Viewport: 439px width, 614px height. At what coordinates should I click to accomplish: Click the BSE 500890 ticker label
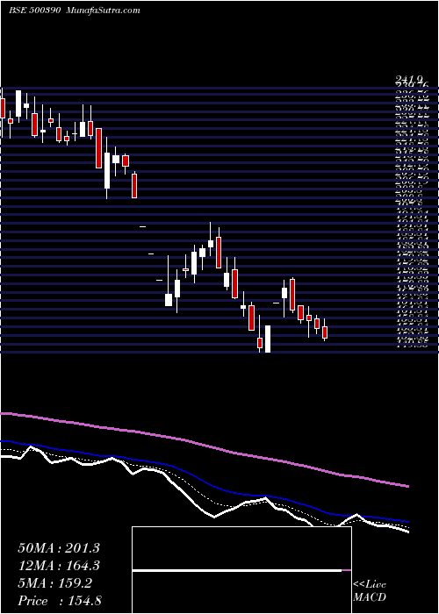click(34, 11)
